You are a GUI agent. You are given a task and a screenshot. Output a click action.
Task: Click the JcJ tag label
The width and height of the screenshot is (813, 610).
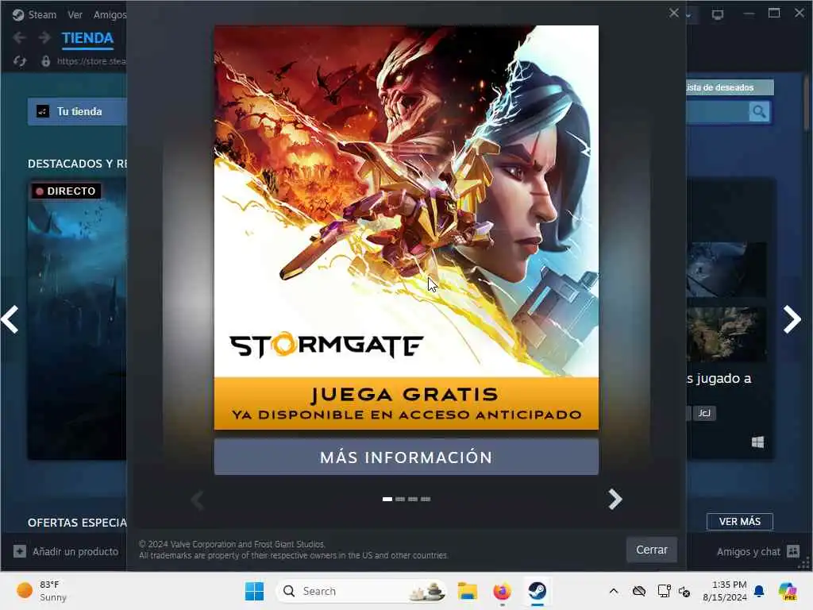(704, 413)
